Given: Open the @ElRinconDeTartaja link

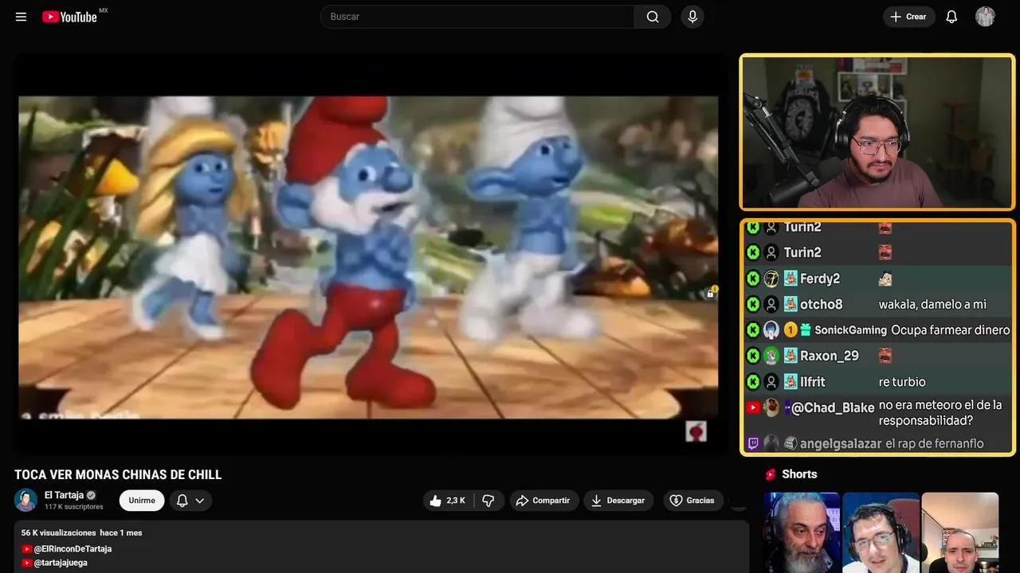Looking at the screenshot, I should coord(73,549).
